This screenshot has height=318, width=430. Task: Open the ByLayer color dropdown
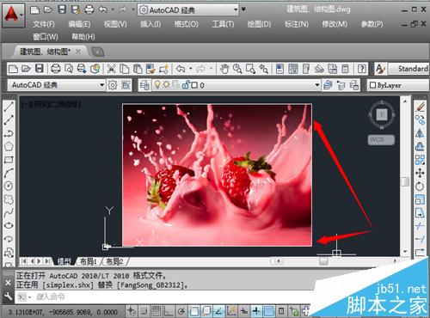398,85
